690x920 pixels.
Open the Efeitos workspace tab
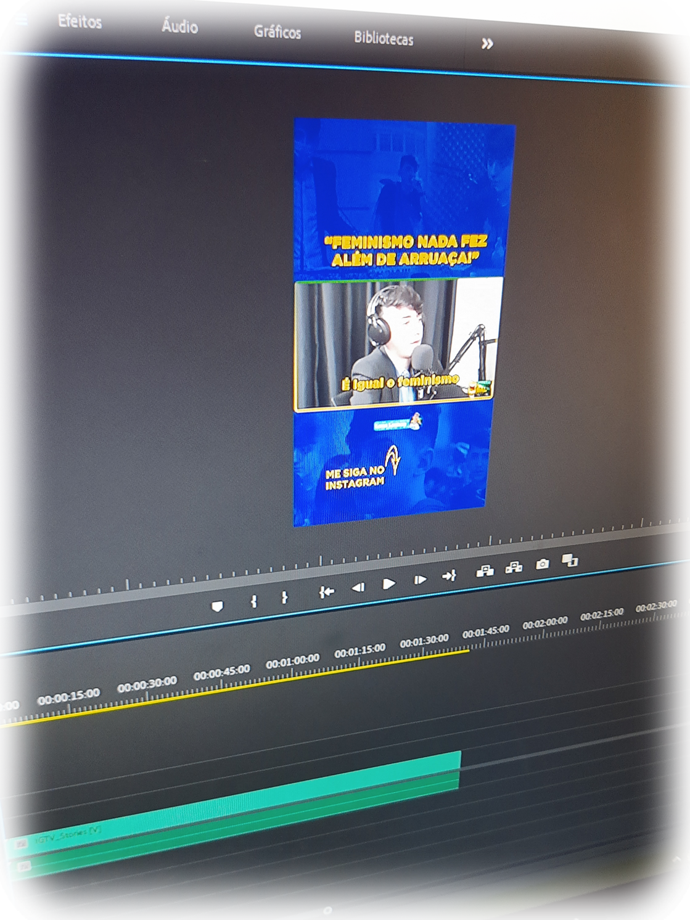tap(80, 22)
